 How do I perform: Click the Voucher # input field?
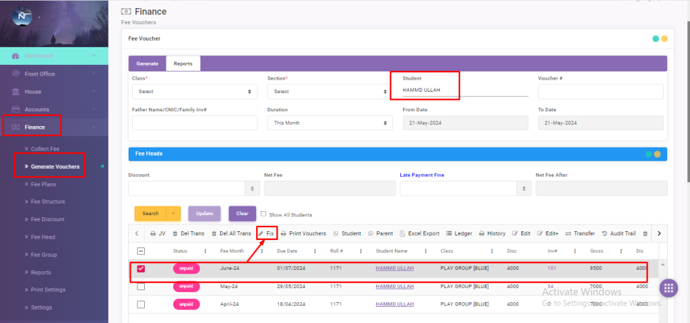600,91
